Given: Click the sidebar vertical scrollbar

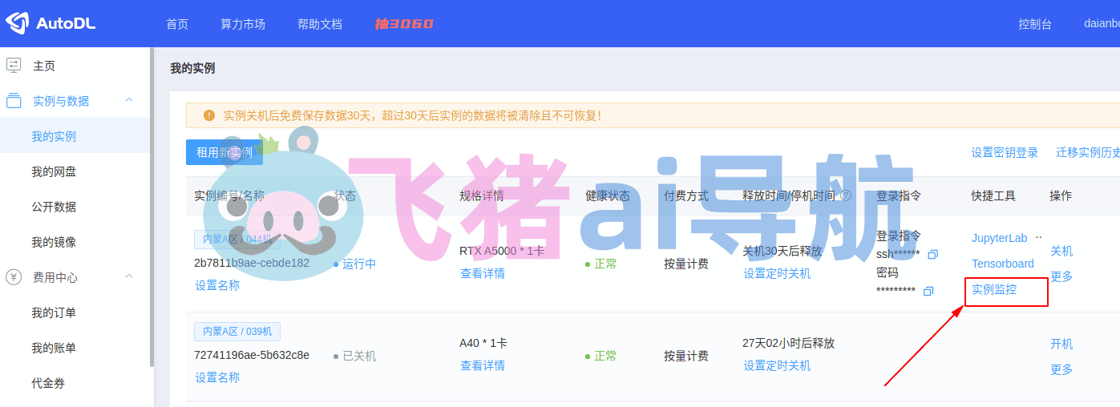Looking at the screenshot, I should (x=152, y=207).
